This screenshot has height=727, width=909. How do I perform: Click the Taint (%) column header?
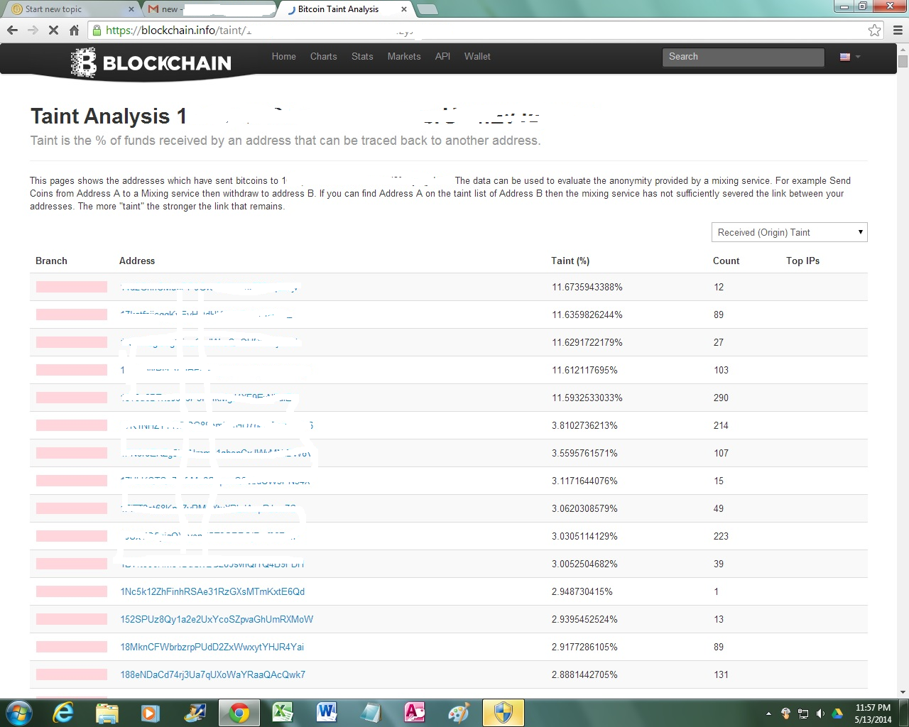point(570,261)
